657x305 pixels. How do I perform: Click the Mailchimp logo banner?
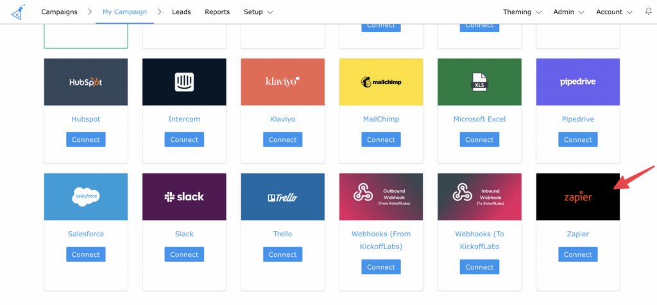pyautogui.click(x=381, y=82)
